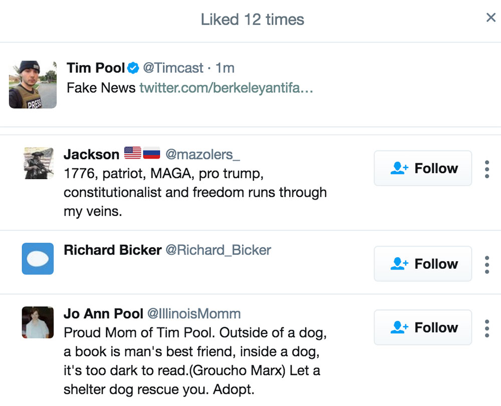Click Tim Pool's verified badge icon
This screenshot has height=406, width=501.
coord(133,68)
